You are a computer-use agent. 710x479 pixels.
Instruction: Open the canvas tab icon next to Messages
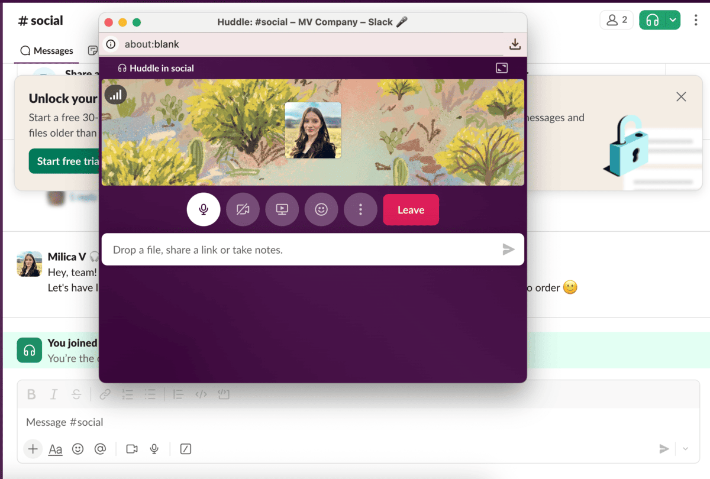pos(92,51)
